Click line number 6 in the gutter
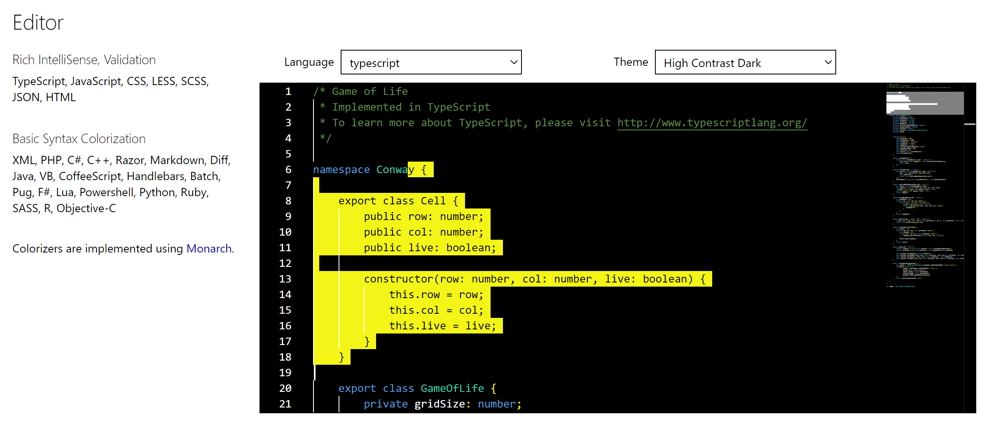 pos(288,169)
